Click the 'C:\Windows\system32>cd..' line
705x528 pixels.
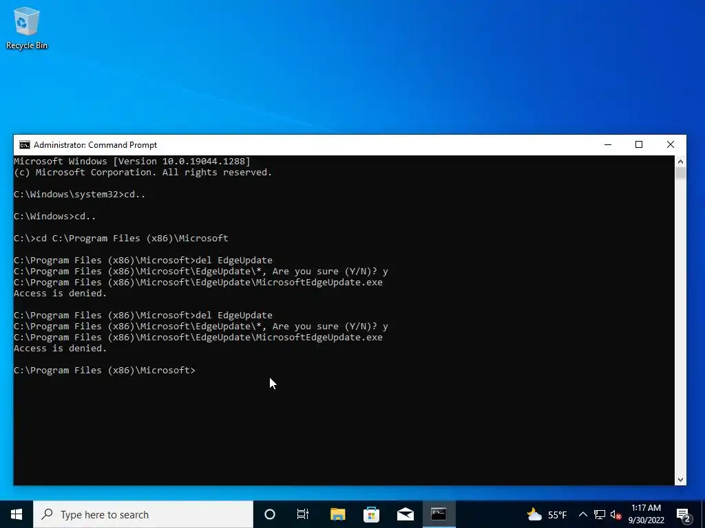pyautogui.click(x=80, y=195)
